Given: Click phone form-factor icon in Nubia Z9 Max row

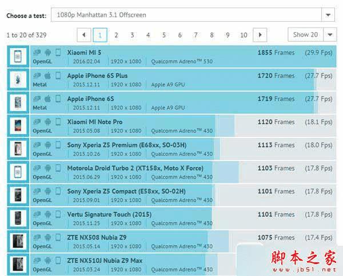Looking at the screenshot, I should pos(58,261).
